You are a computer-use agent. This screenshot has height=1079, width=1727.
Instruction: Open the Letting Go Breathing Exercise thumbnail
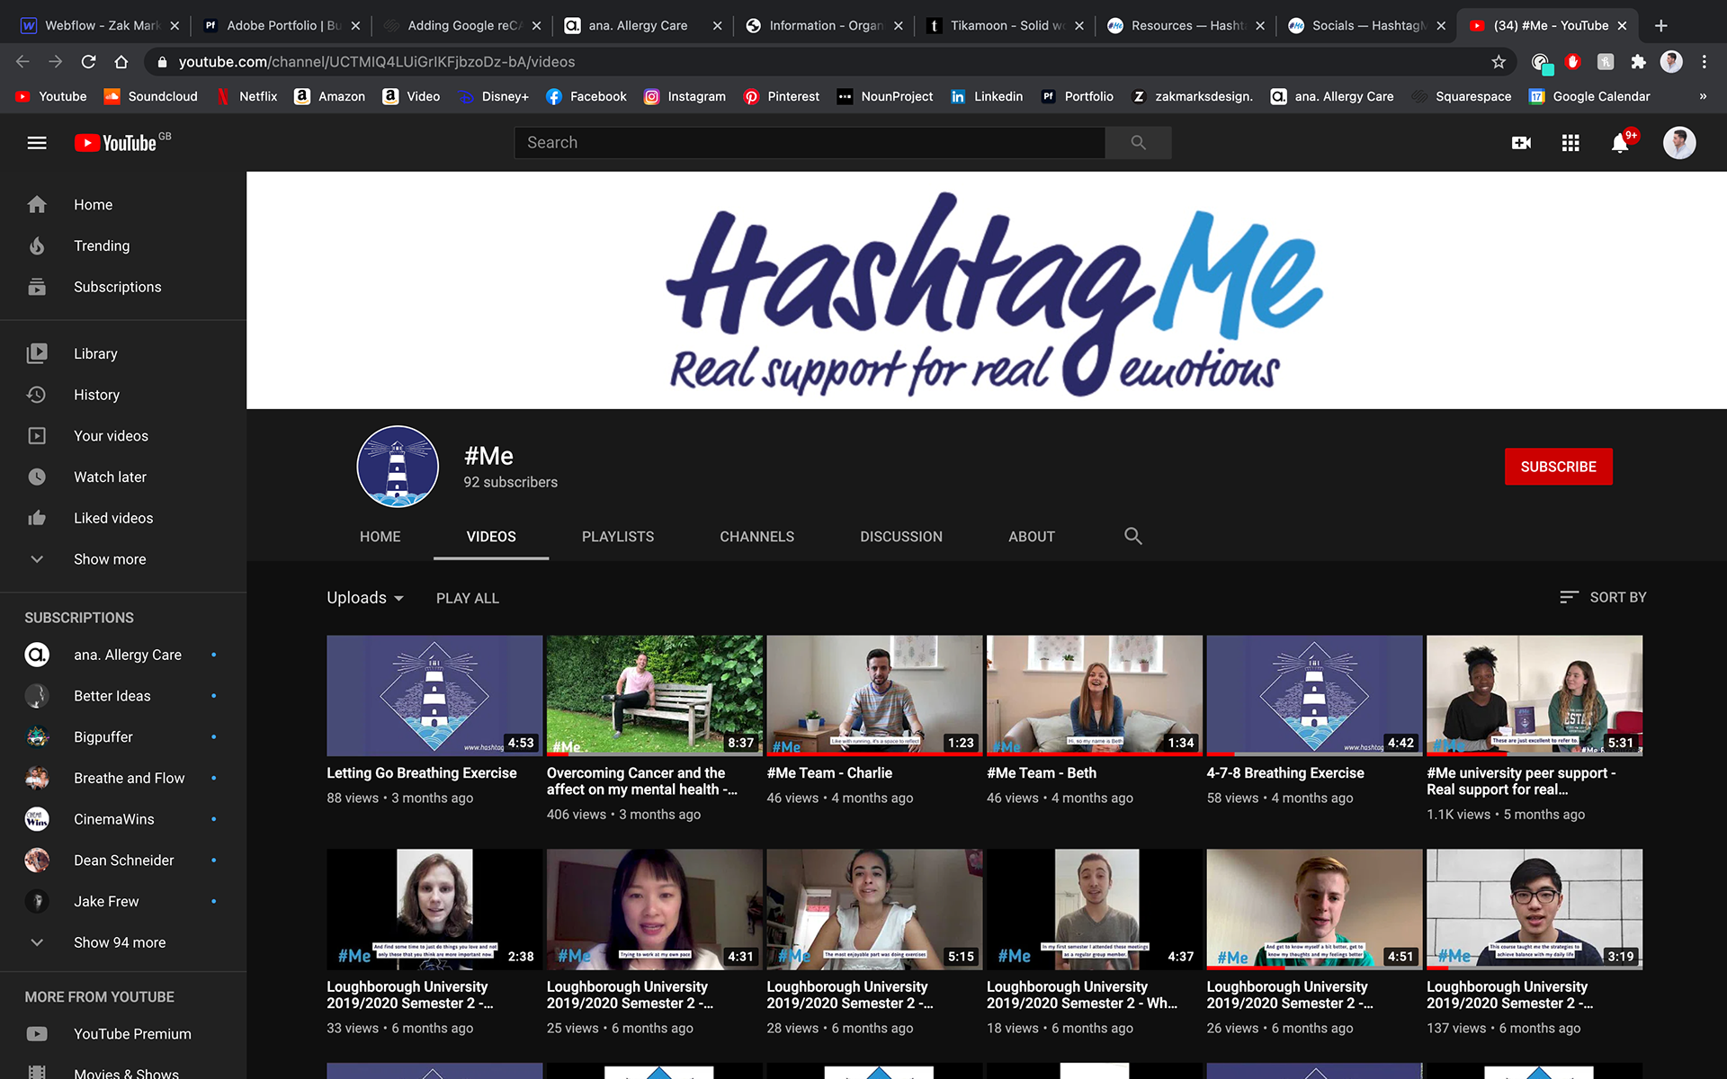(x=434, y=696)
